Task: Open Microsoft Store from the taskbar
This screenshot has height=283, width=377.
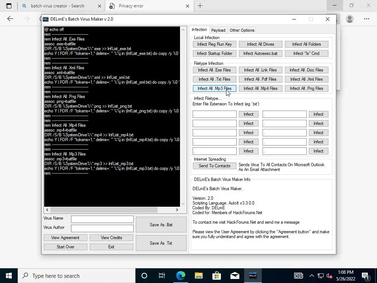Action: pos(216,276)
